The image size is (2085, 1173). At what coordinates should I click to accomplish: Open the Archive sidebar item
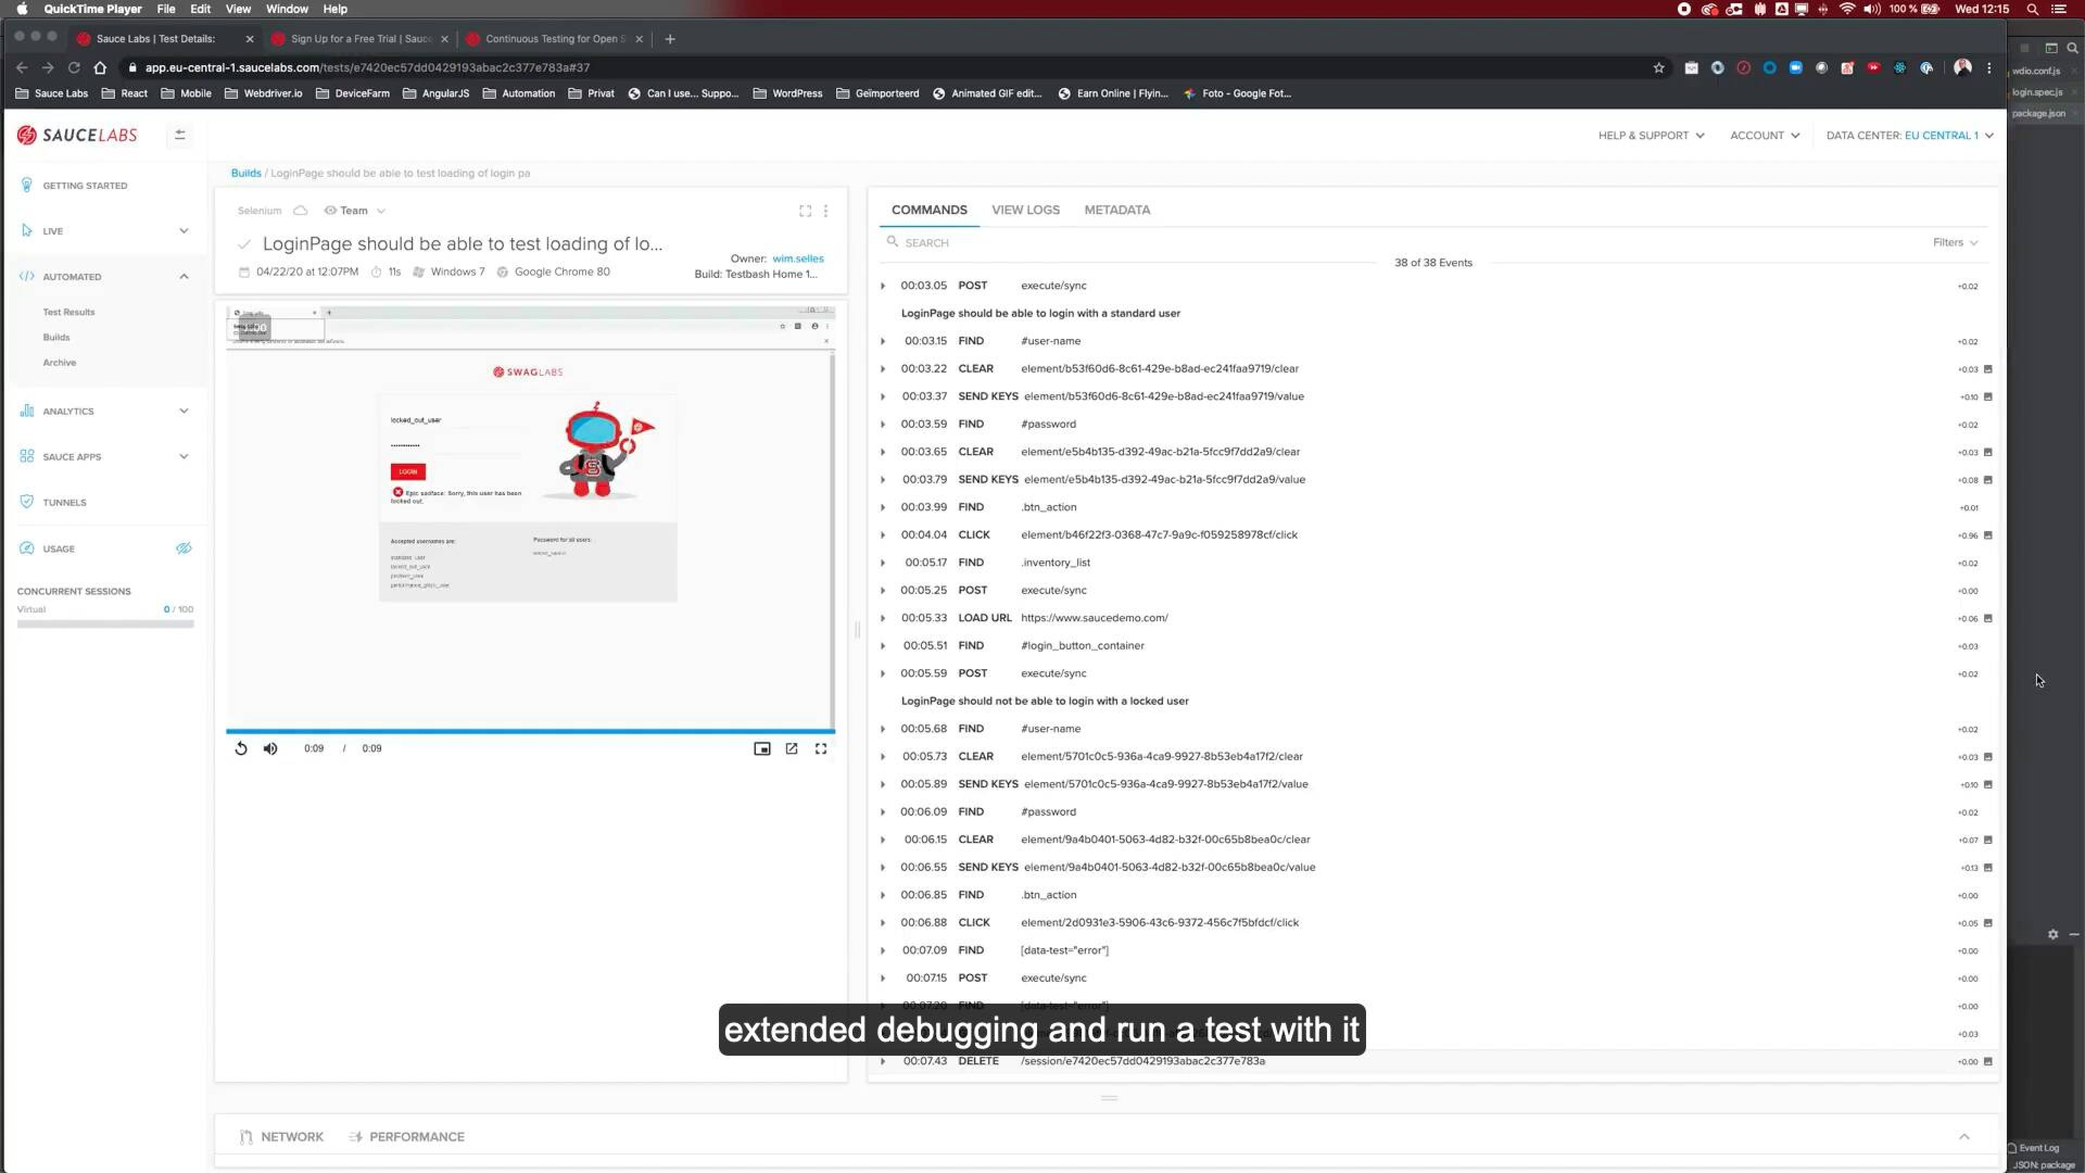tap(59, 362)
